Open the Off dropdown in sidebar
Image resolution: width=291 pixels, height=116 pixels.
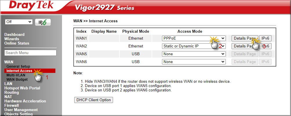[19, 22]
